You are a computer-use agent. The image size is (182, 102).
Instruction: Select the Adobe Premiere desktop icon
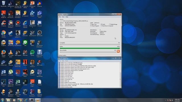tap(32, 93)
